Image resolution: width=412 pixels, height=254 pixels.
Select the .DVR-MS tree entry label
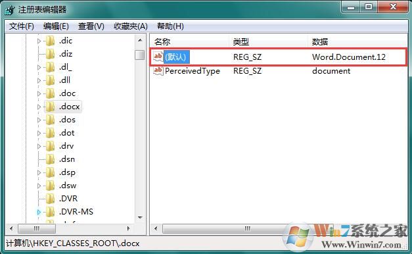76,212
